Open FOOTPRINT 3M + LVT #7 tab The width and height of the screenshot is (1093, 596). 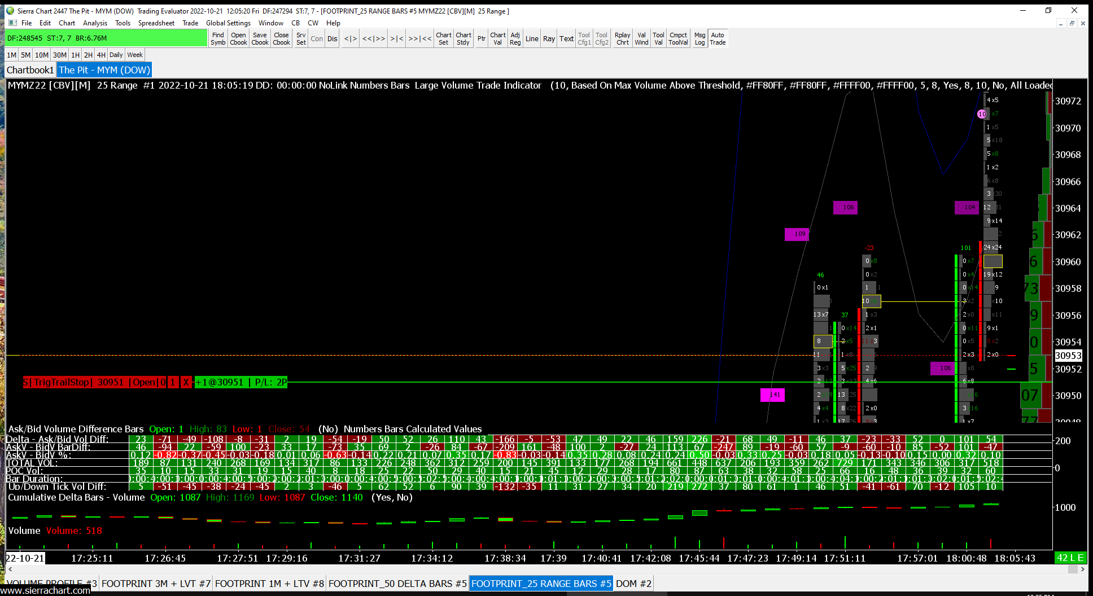(156, 584)
